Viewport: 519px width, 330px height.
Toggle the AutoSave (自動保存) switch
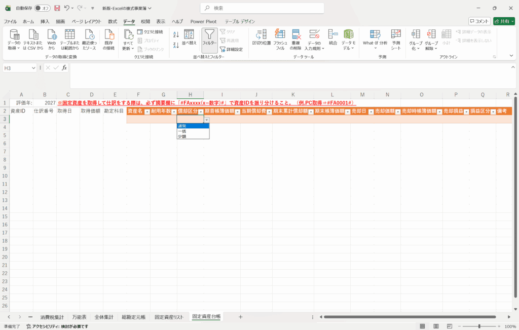[x=43, y=8]
